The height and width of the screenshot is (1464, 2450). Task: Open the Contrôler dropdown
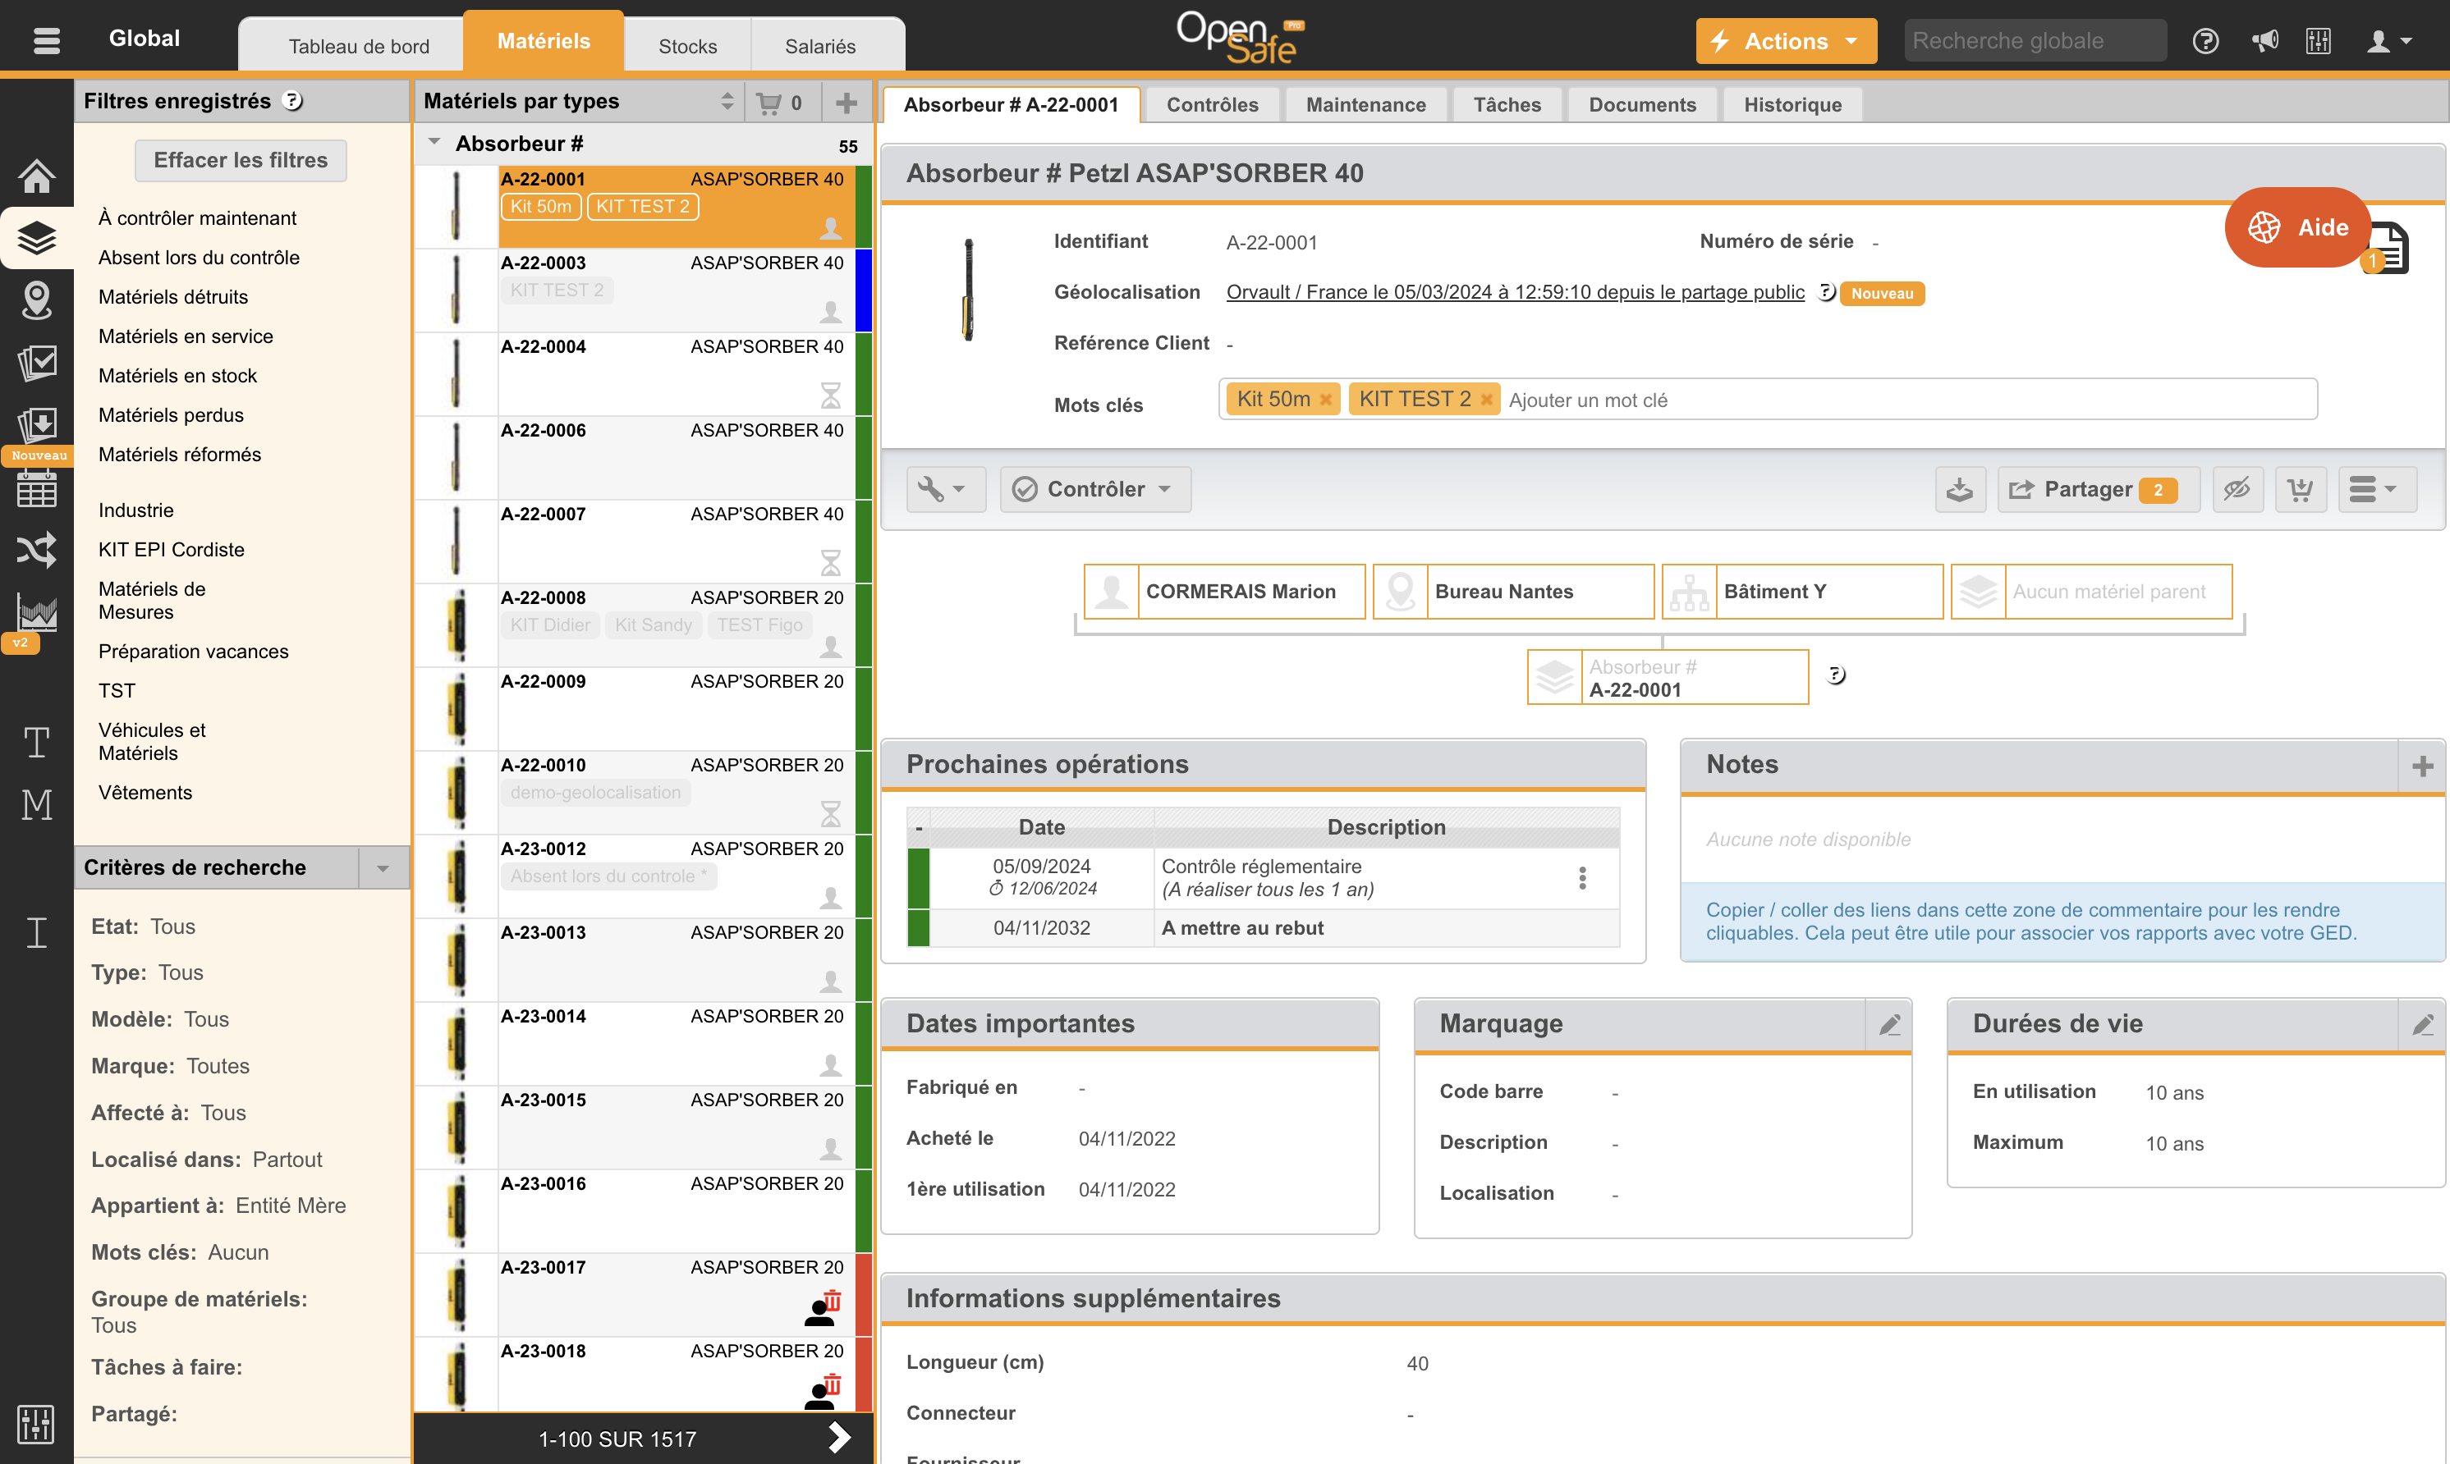click(x=1095, y=489)
